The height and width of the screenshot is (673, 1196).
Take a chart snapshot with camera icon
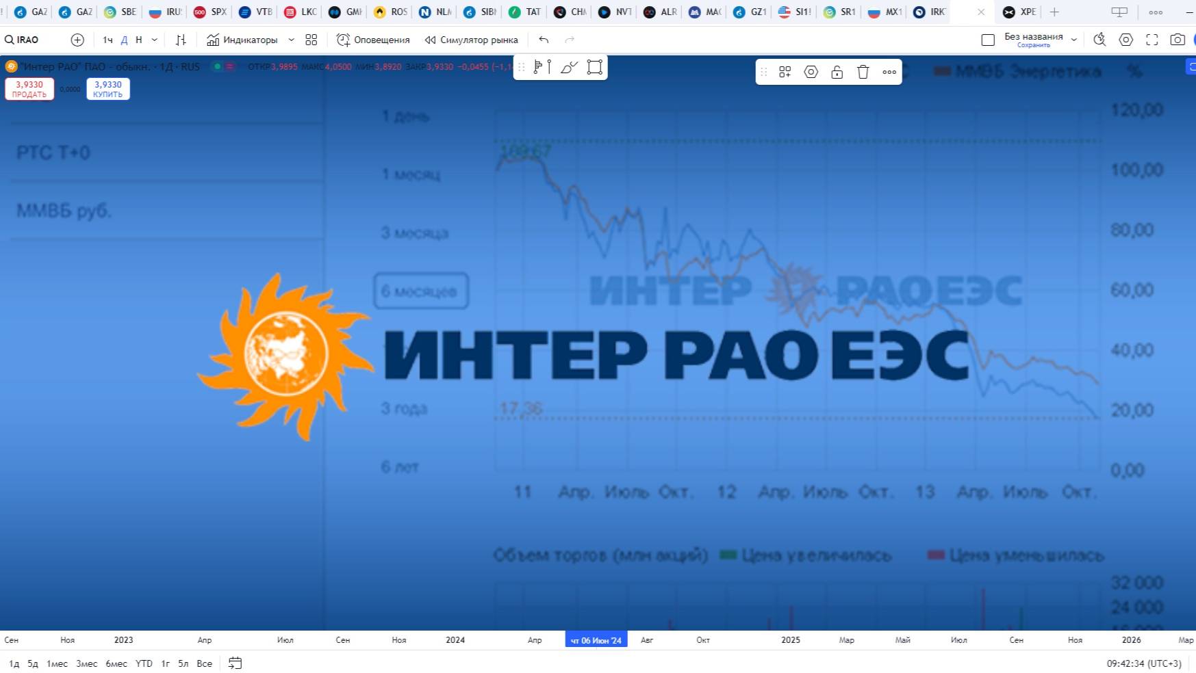coord(1178,40)
